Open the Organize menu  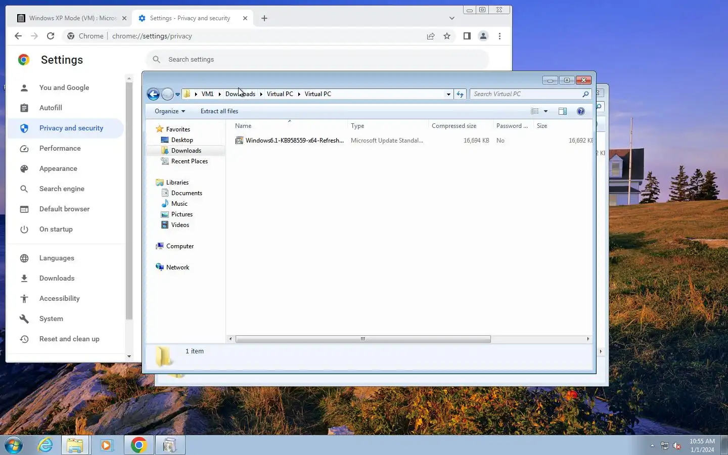pyautogui.click(x=170, y=111)
